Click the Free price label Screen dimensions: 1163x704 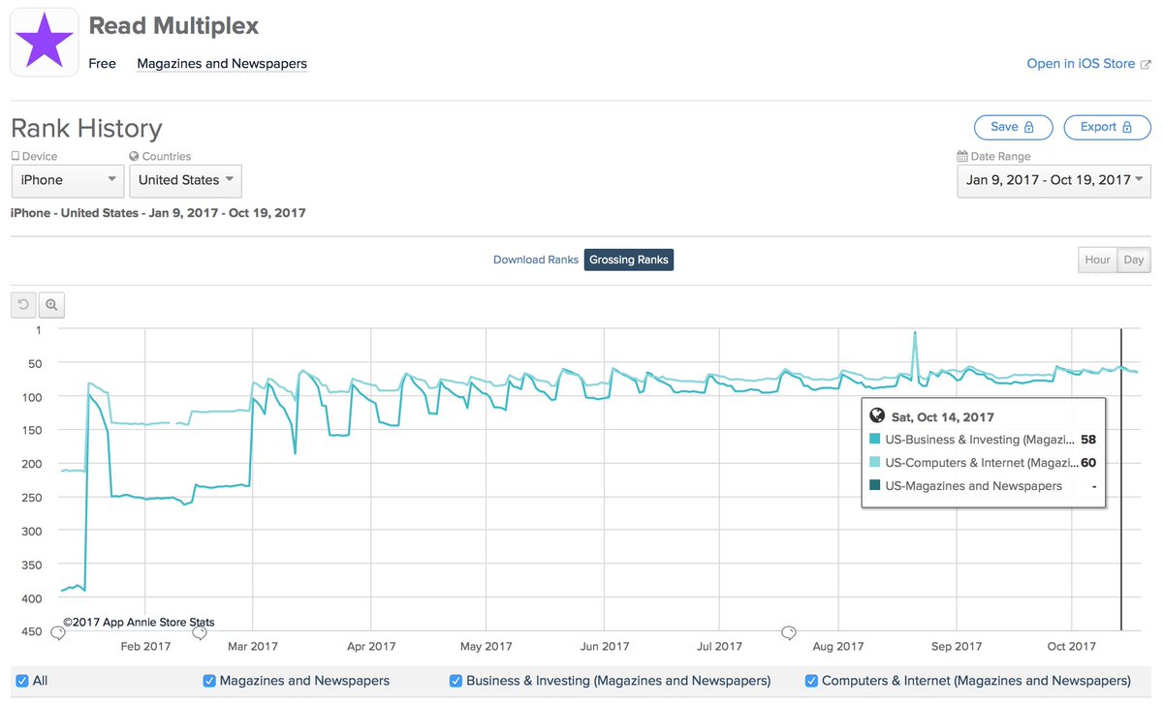coord(102,64)
